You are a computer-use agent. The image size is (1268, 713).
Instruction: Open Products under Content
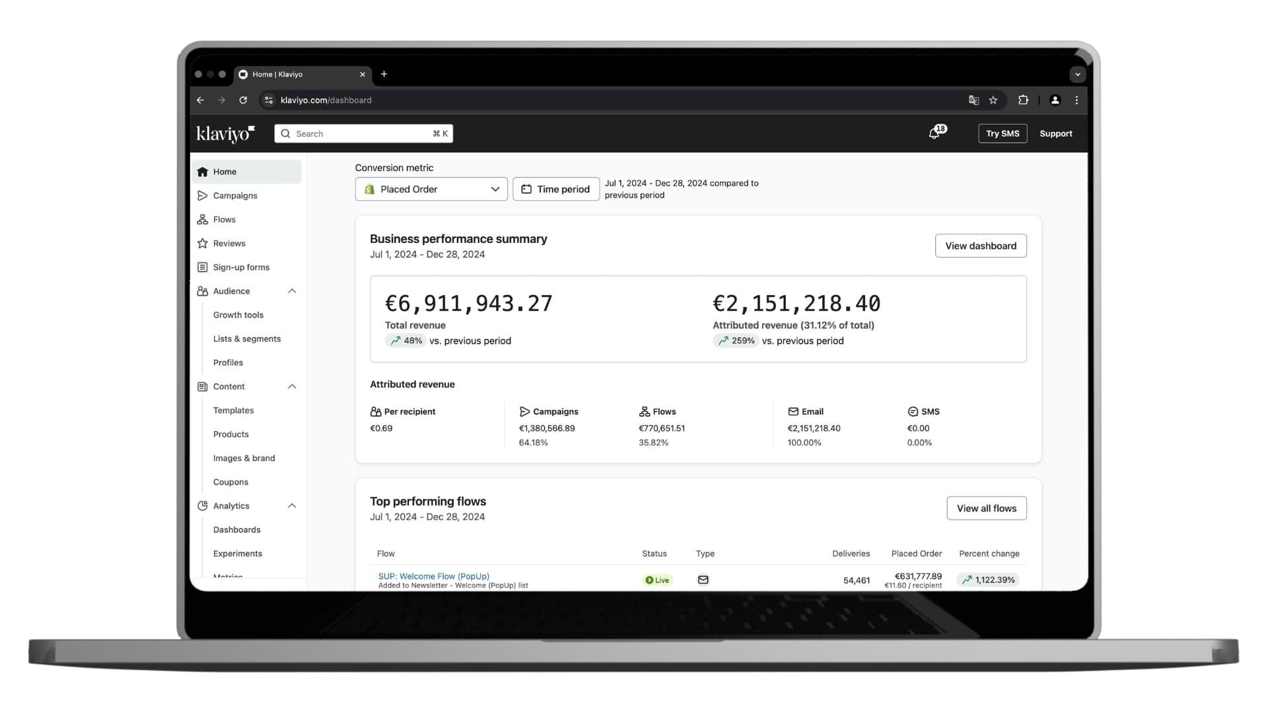(x=231, y=434)
